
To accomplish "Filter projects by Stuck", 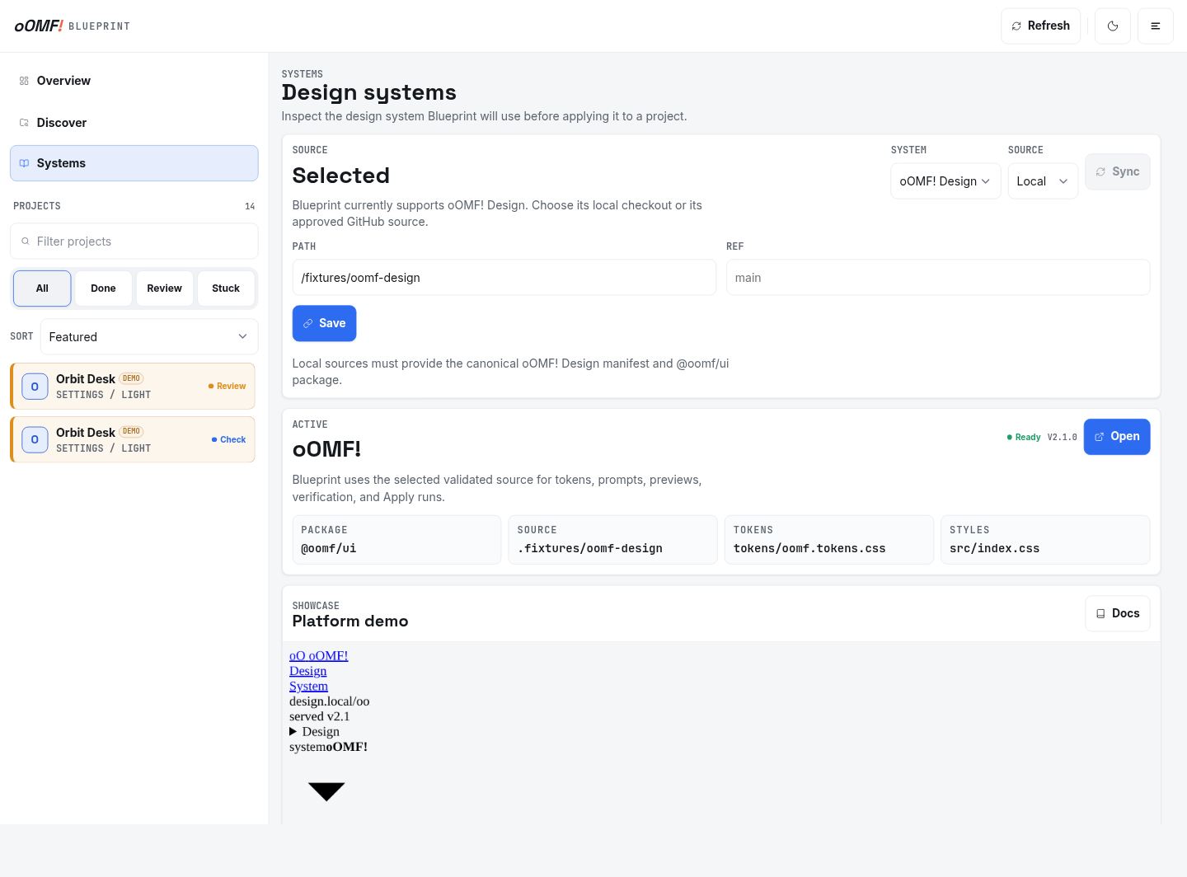I will (226, 288).
